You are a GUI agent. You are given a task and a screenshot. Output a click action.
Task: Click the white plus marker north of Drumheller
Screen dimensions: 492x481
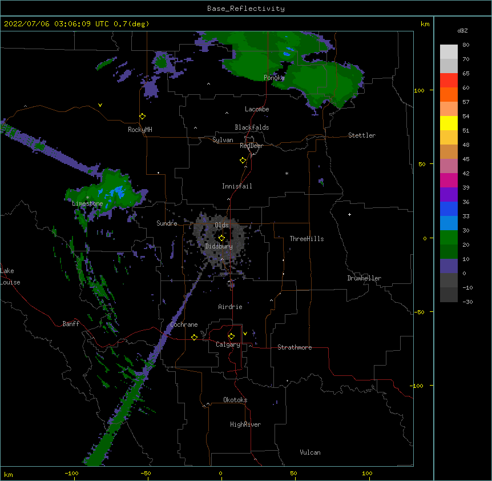click(349, 214)
